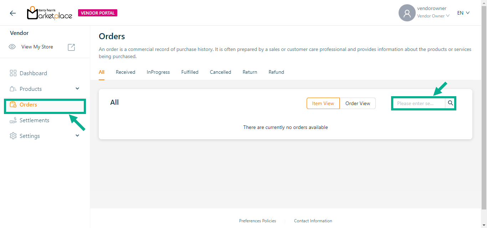Open the EN language dropdown
Screen dimensions: 487x228
(463, 13)
